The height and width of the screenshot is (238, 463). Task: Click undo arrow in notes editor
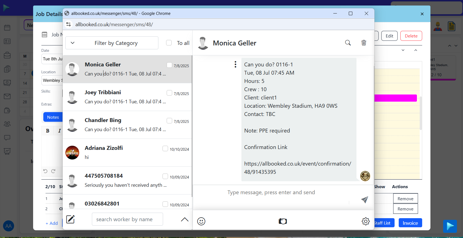(x=45, y=171)
